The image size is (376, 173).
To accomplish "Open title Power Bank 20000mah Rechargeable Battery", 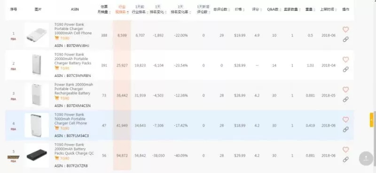I will [x=74, y=89].
